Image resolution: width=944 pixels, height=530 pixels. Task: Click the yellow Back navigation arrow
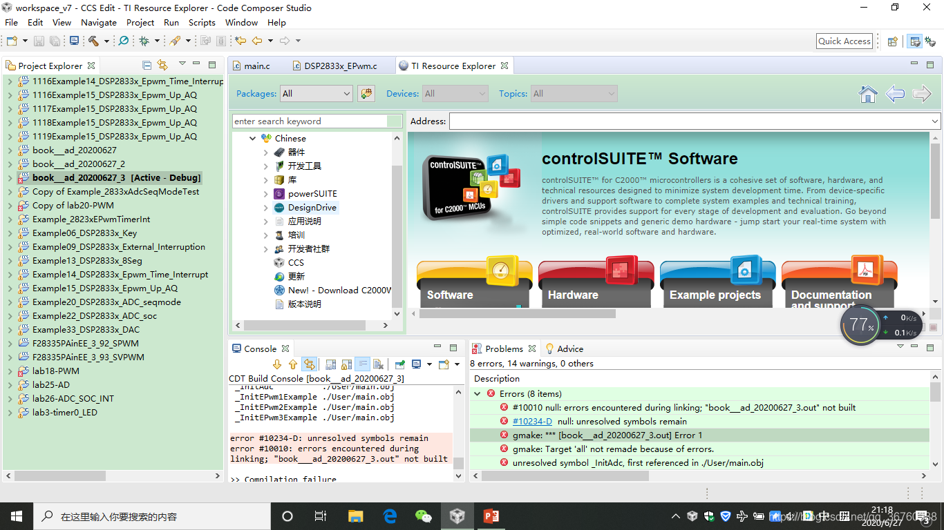tap(257, 41)
